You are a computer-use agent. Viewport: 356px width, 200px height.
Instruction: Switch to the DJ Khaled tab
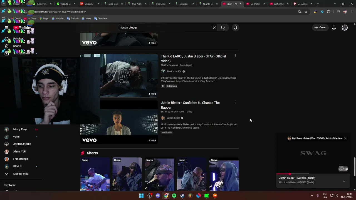[x=255, y=4]
